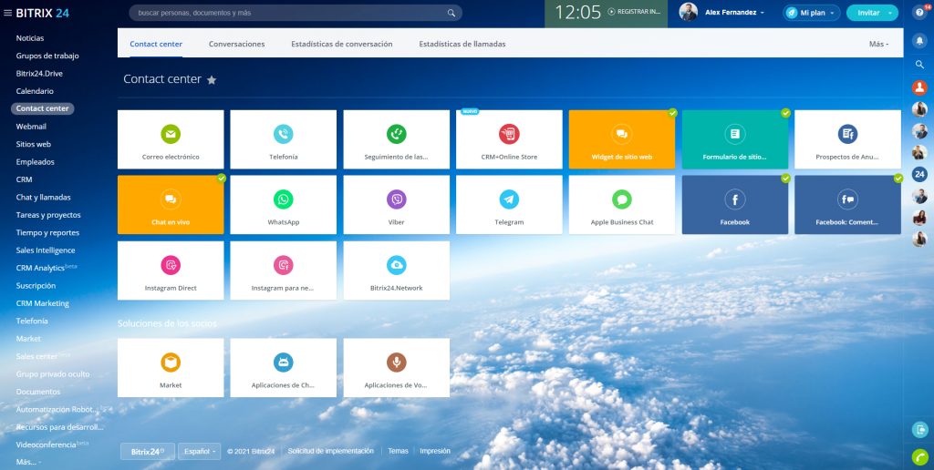
Task: Open Solicitud de implementación footer link
Action: coord(331,451)
